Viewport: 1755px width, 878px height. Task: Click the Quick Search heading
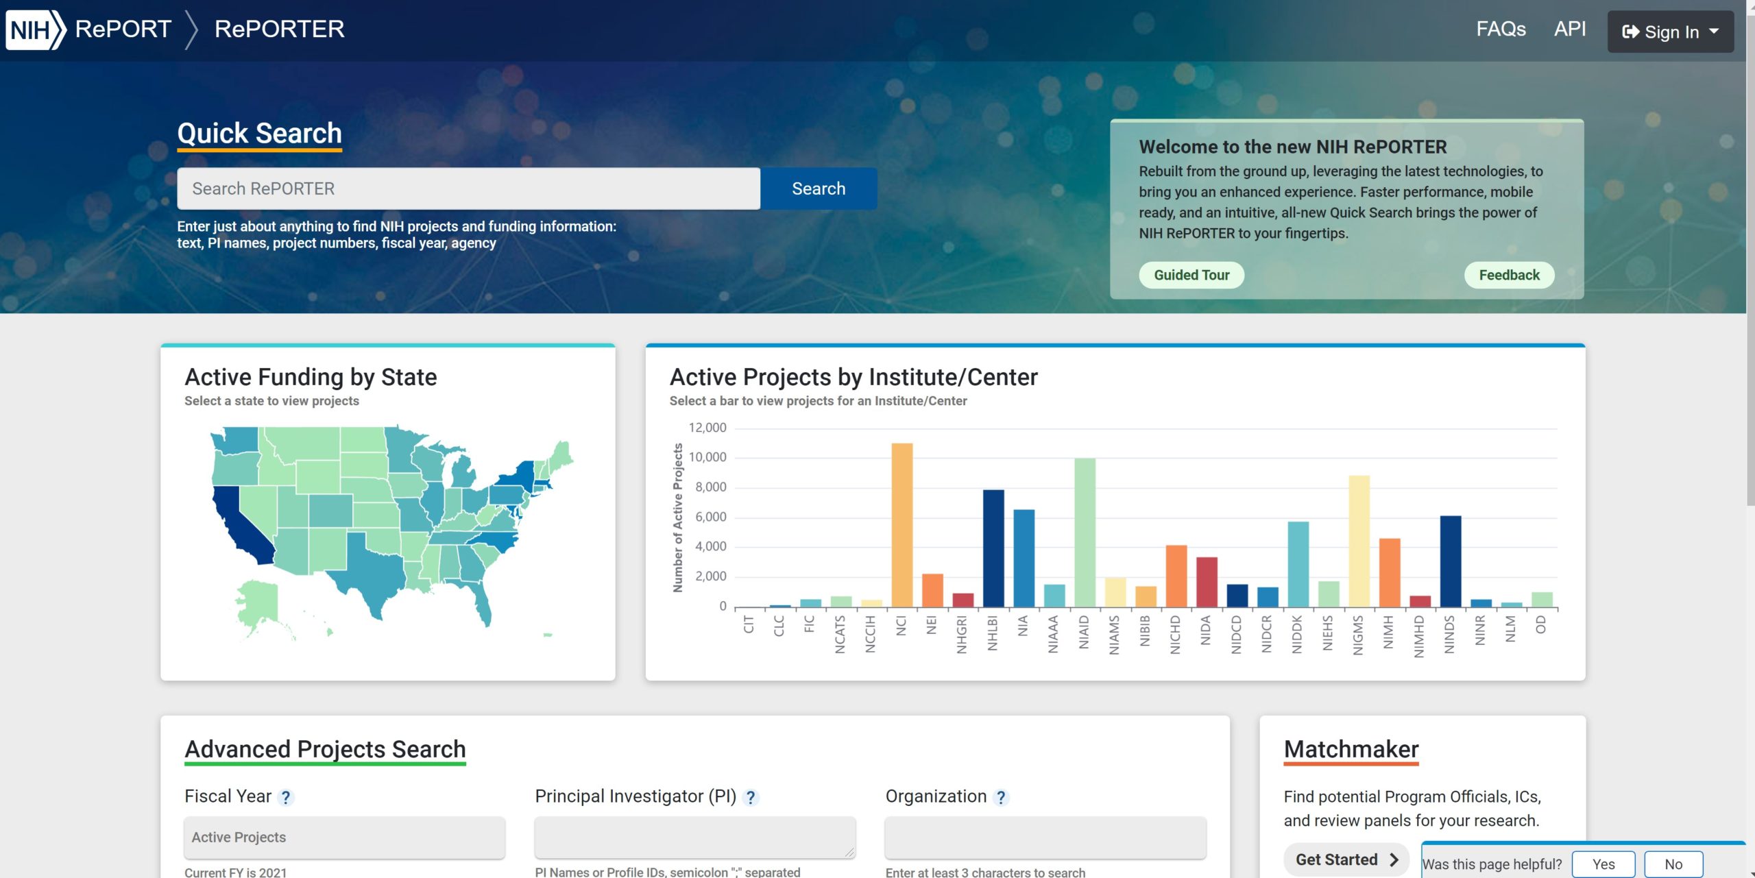click(259, 134)
